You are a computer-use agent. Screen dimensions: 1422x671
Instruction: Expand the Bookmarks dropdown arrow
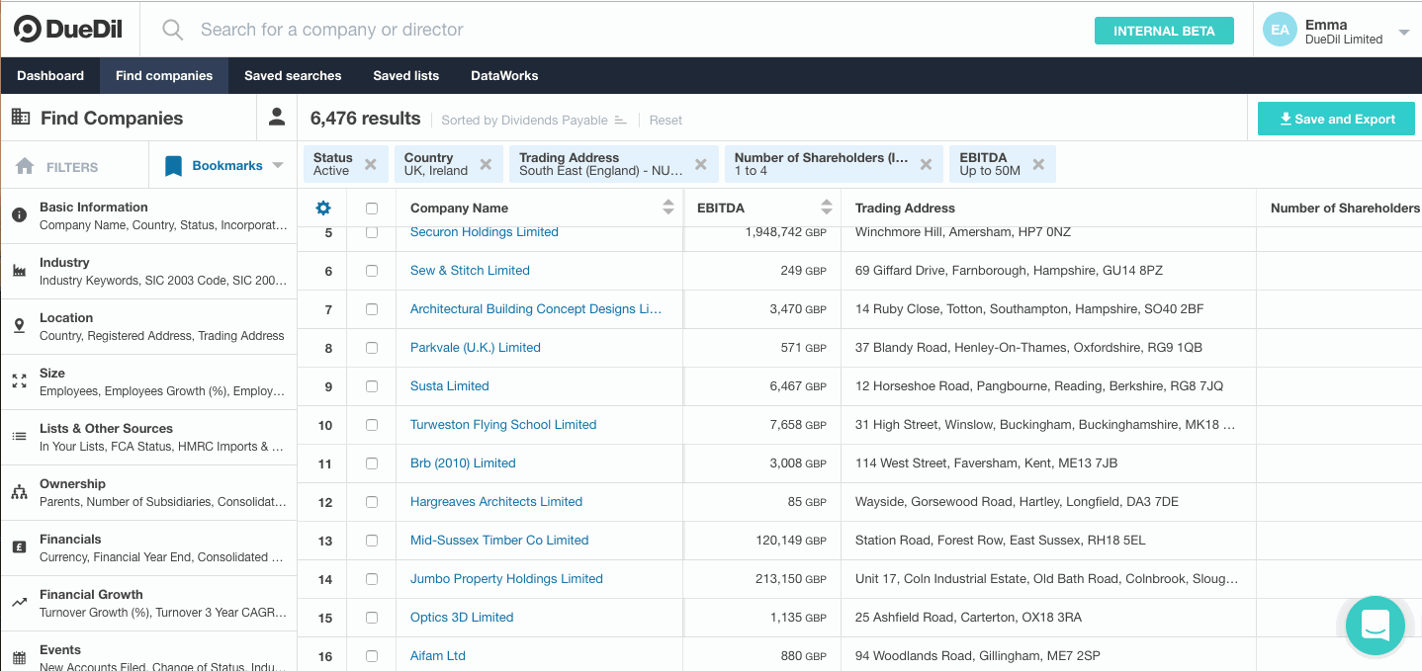pyautogui.click(x=278, y=166)
